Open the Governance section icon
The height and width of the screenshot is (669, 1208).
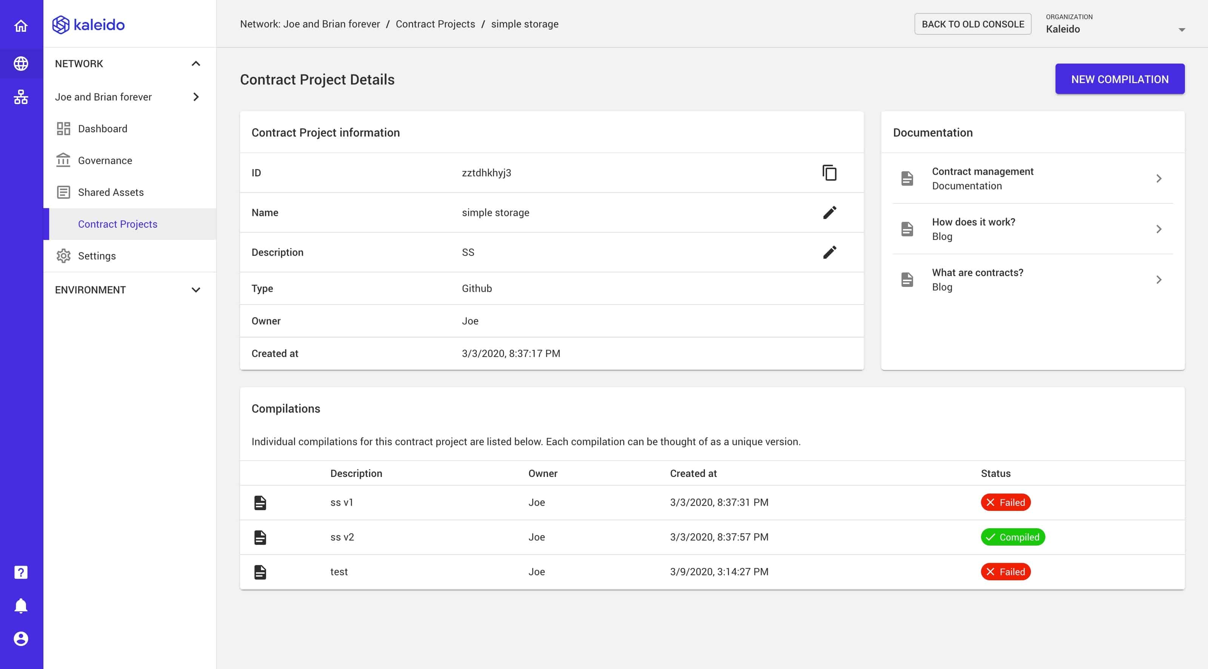(x=63, y=160)
